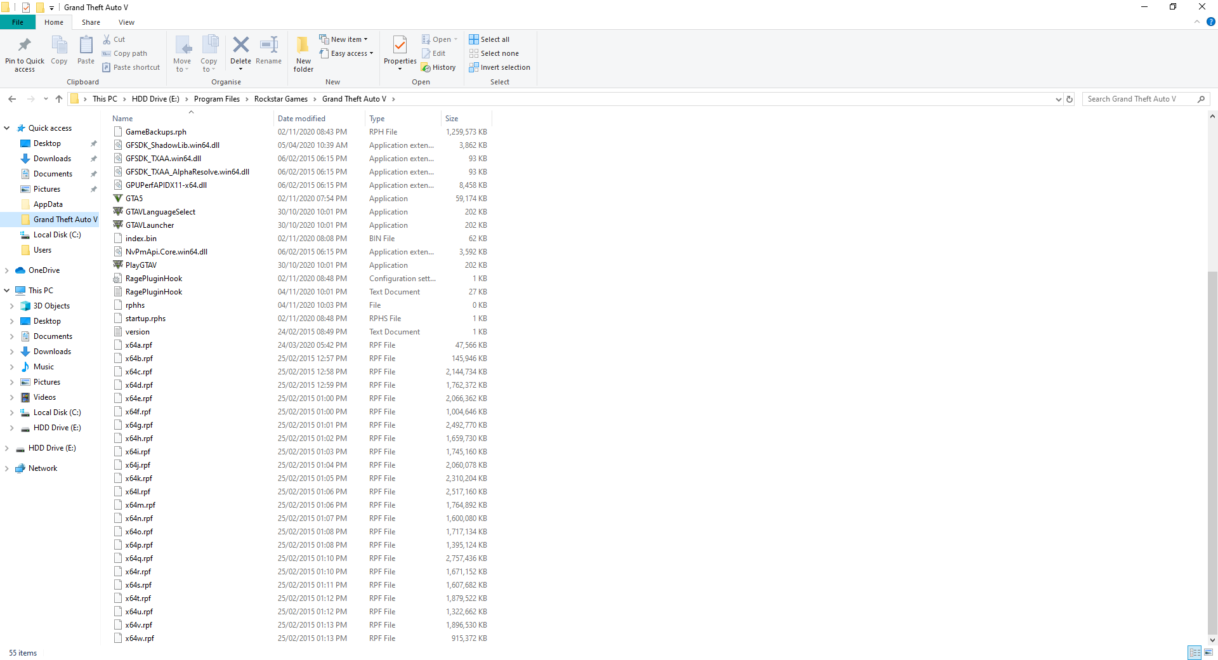Image resolution: width=1218 pixels, height=660 pixels.
Task: Click Invert selection
Action: [x=499, y=67]
